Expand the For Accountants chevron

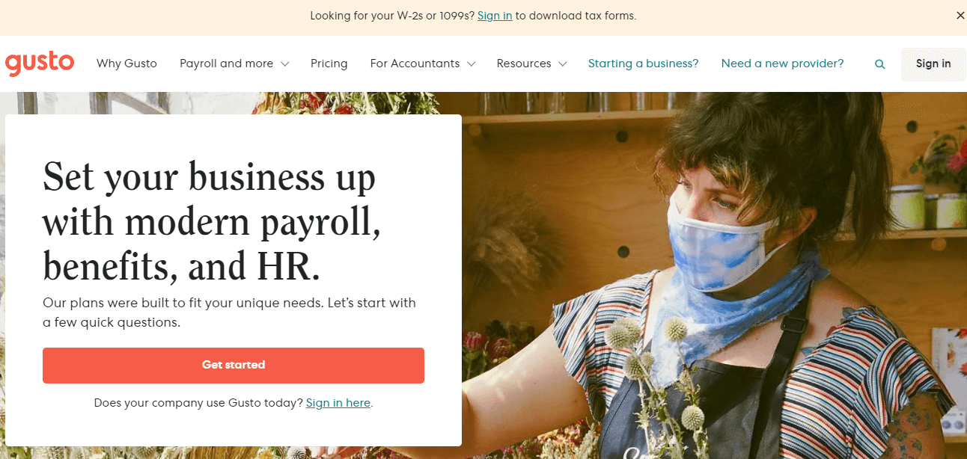pyautogui.click(x=472, y=64)
